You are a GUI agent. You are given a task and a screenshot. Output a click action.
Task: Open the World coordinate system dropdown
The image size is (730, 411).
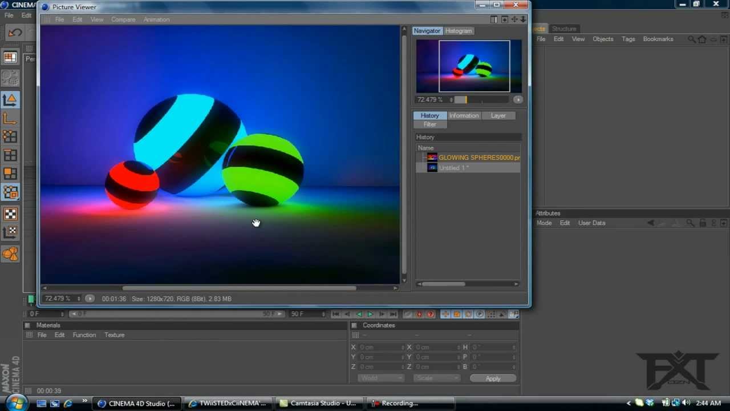pyautogui.click(x=380, y=378)
